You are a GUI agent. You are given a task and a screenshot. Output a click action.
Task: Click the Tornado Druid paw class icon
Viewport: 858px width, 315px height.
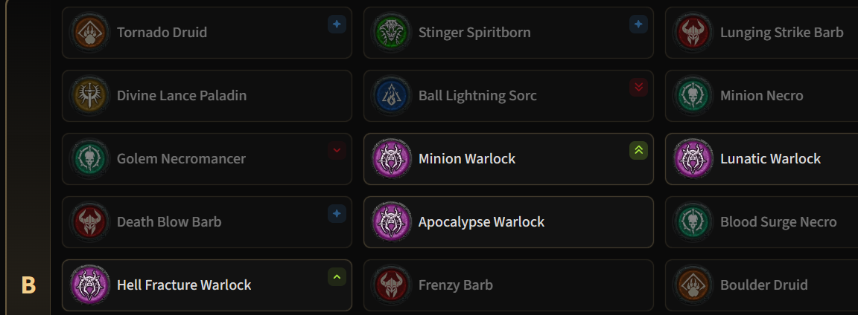coord(89,33)
